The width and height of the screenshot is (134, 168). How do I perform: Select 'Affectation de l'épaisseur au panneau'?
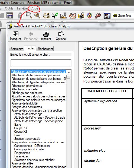click(35, 75)
